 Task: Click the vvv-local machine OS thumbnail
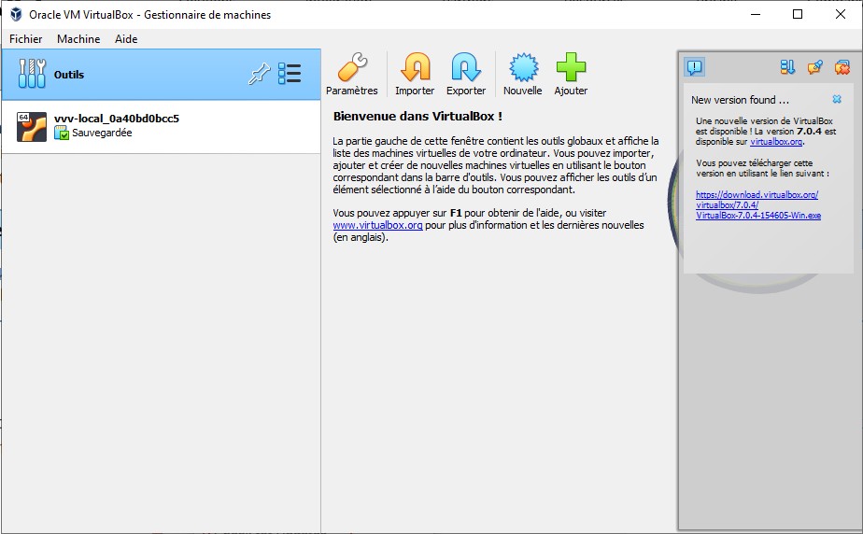(x=32, y=127)
